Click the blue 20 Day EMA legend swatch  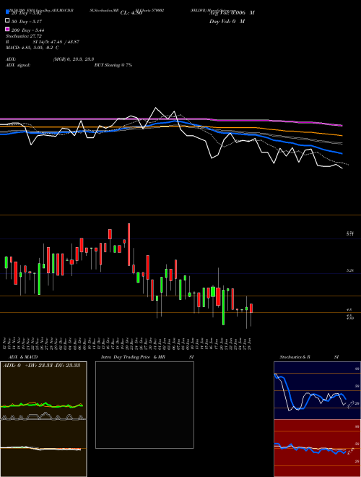(x=8, y=12)
